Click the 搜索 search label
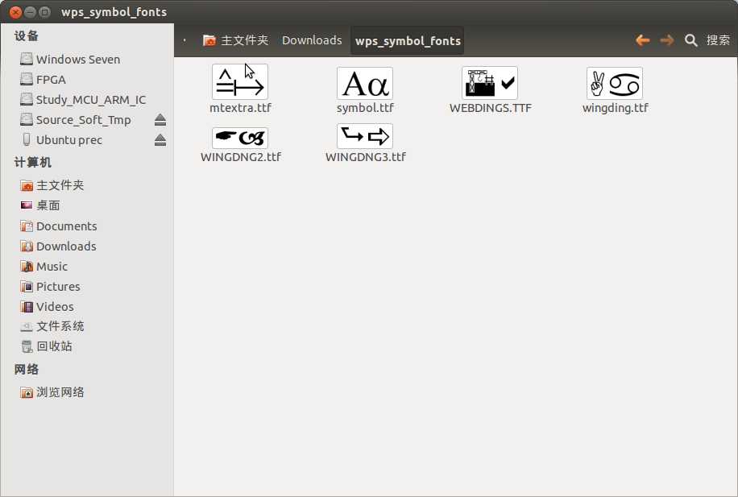This screenshot has height=497, width=738. [718, 40]
